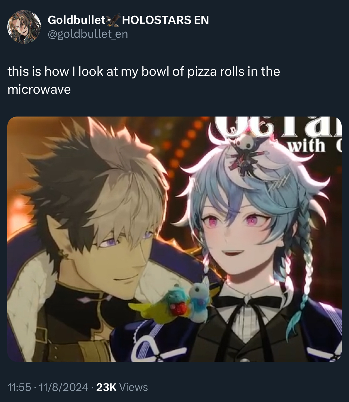Click the 11:55 timestamp
349x402 pixels.
[19, 387]
